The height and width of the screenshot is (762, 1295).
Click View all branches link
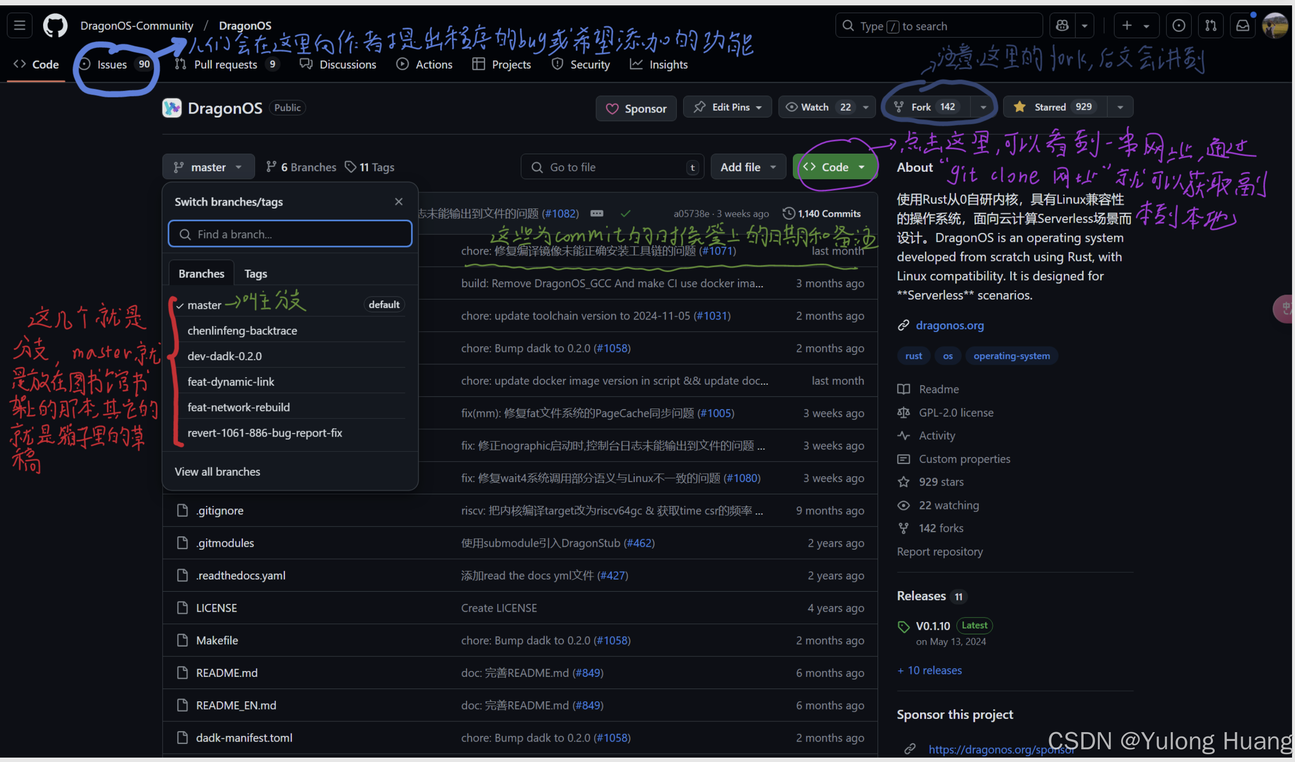(217, 471)
